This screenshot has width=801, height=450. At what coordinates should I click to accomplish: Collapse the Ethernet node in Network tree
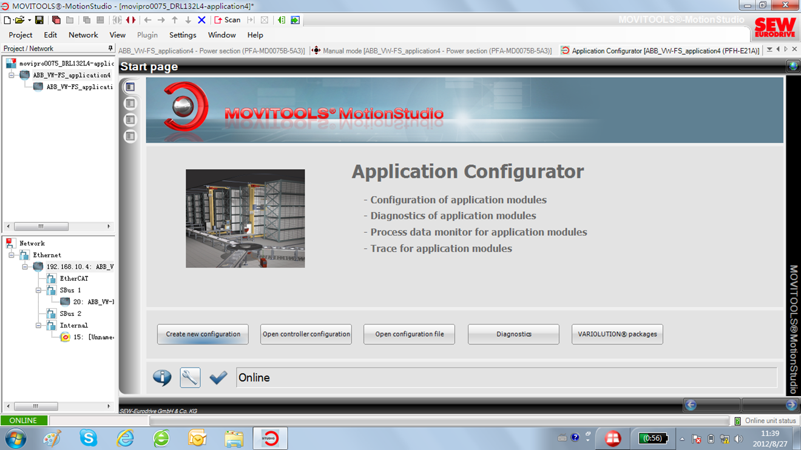12,255
